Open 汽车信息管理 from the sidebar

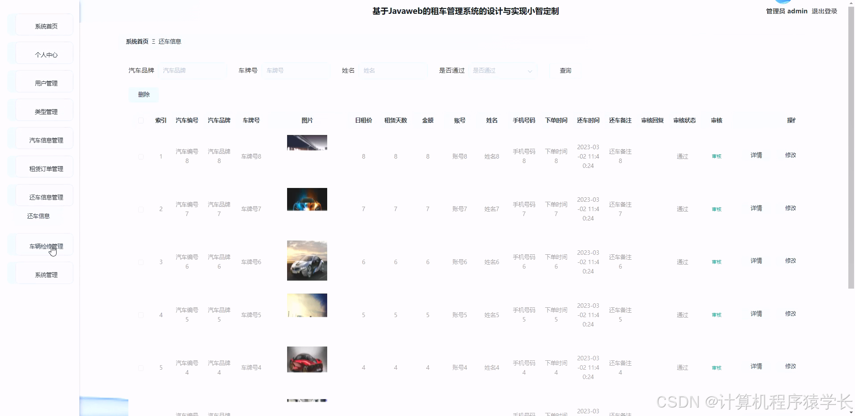click(x=46, y=139)
